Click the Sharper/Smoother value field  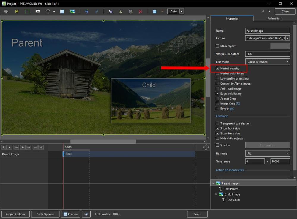pyautogui.click(x=268, y=54)
